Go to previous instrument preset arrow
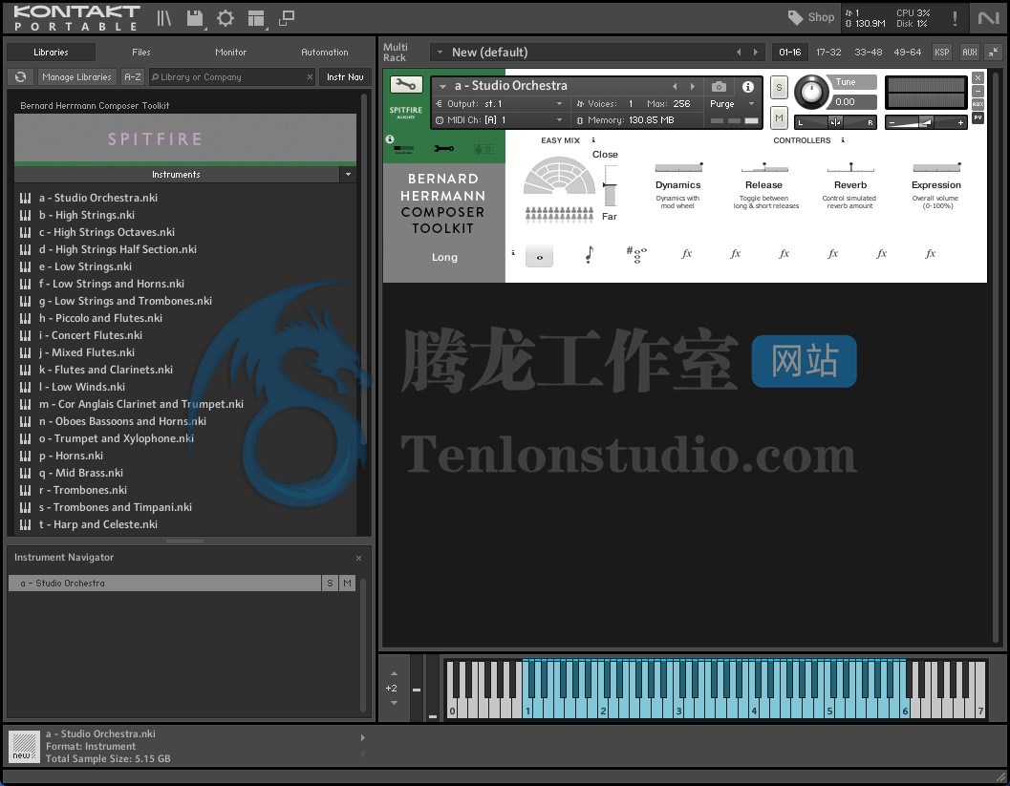The height and width of the screenshot is (786, 1010). tap(675, 86)
